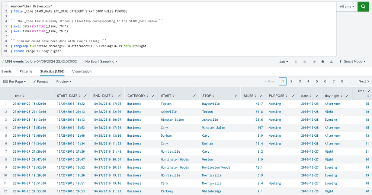Viewport: 372px width, 195px height.
Task: Open the All time range picker
Action: (x=347, y=7)
